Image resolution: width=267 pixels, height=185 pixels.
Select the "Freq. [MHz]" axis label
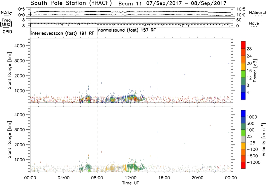click(6, 22)
